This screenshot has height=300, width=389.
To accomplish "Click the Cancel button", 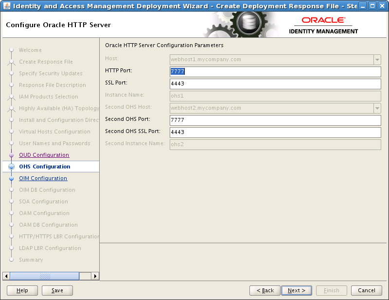I will tap(367, 290).
